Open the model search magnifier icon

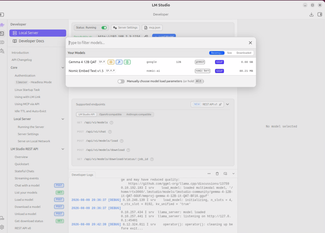[2, 51]
